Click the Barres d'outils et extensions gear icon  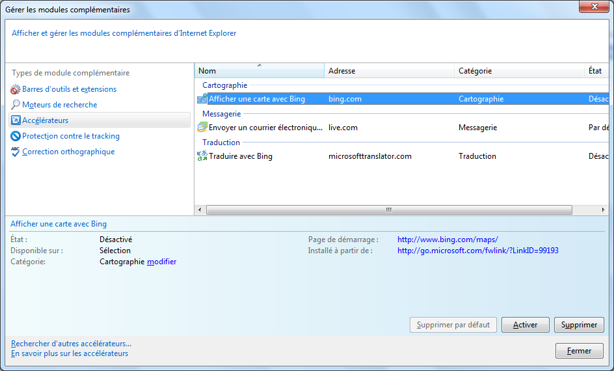[x=15, y=89]
